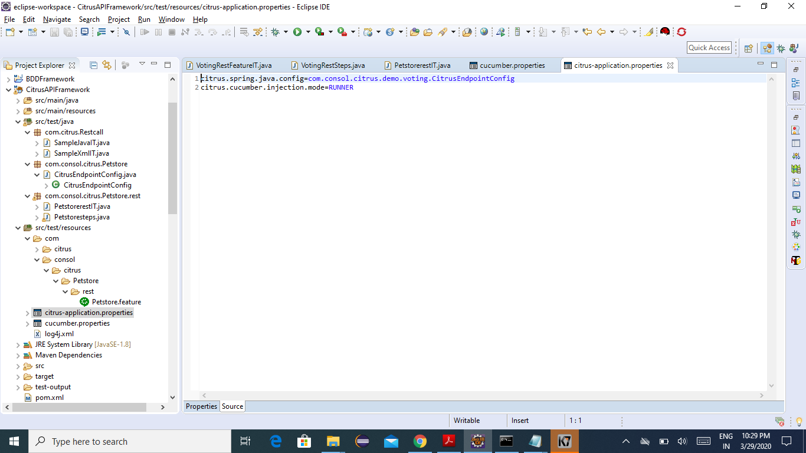Click the Step Into icon

tap(199, 32)
